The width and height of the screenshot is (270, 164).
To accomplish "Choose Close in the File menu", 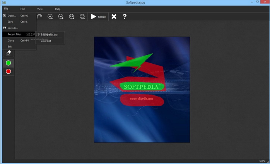I will click(x=19, y=41).
